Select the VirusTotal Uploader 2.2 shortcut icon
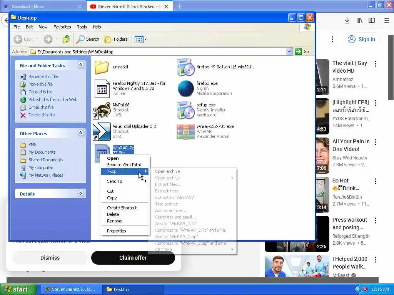 (x=102, y=131)
